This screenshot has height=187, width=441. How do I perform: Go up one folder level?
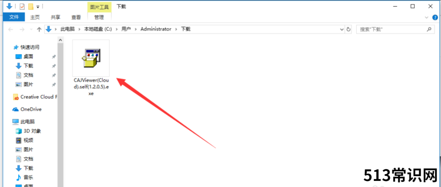pyautogui.click(x=39, y=29)
